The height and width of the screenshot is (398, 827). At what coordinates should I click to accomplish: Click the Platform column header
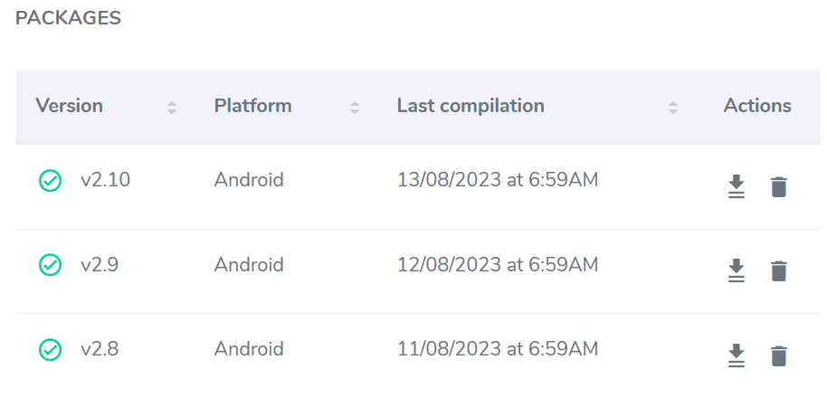pyautogui.click(x=252, y=106)
